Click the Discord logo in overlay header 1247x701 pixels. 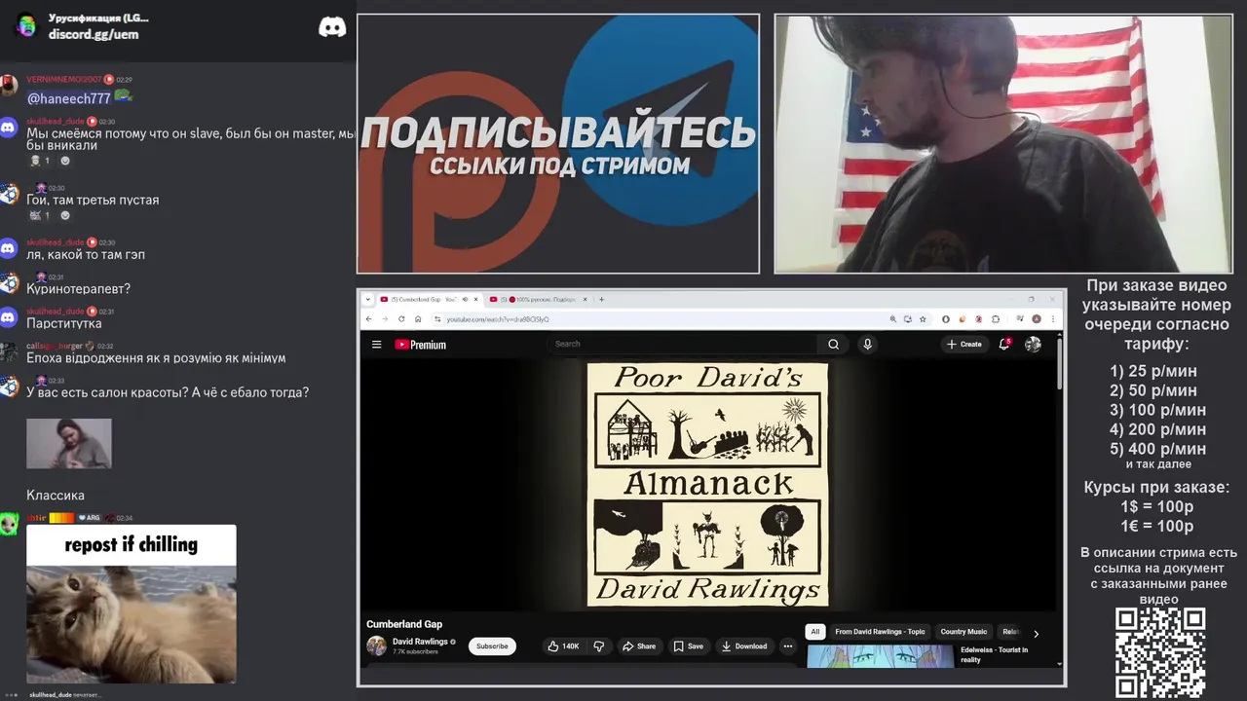332,27
